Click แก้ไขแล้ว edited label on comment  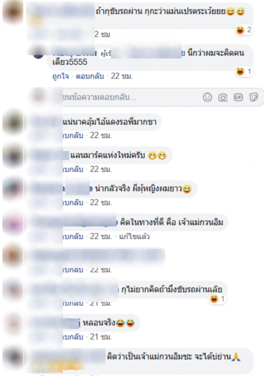[x=134, y=237]
